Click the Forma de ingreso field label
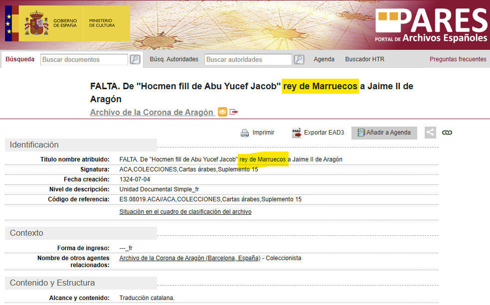Screen dimensions: 490x305 pos(83,248)
